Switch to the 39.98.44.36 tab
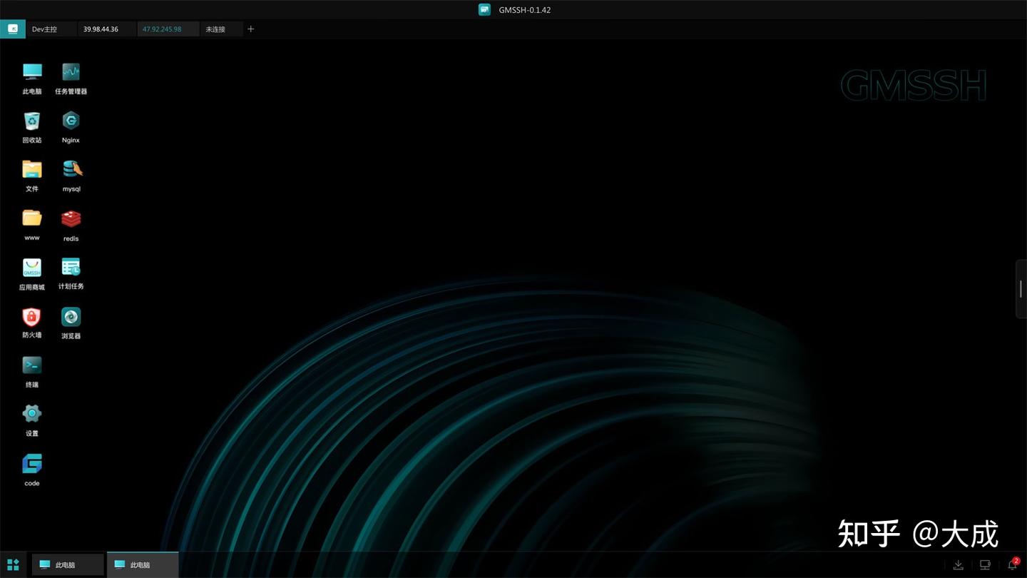The width and height of the screenshot is (1027, 578). pyautogui.click(x=107, y=29)
